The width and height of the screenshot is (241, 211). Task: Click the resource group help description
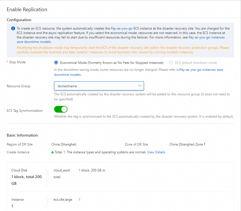pos(142,97)
